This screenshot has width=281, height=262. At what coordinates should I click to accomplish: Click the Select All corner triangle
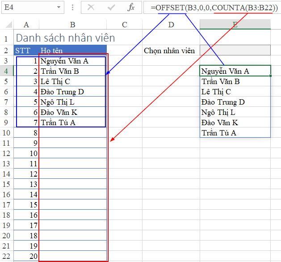(9, 25)
